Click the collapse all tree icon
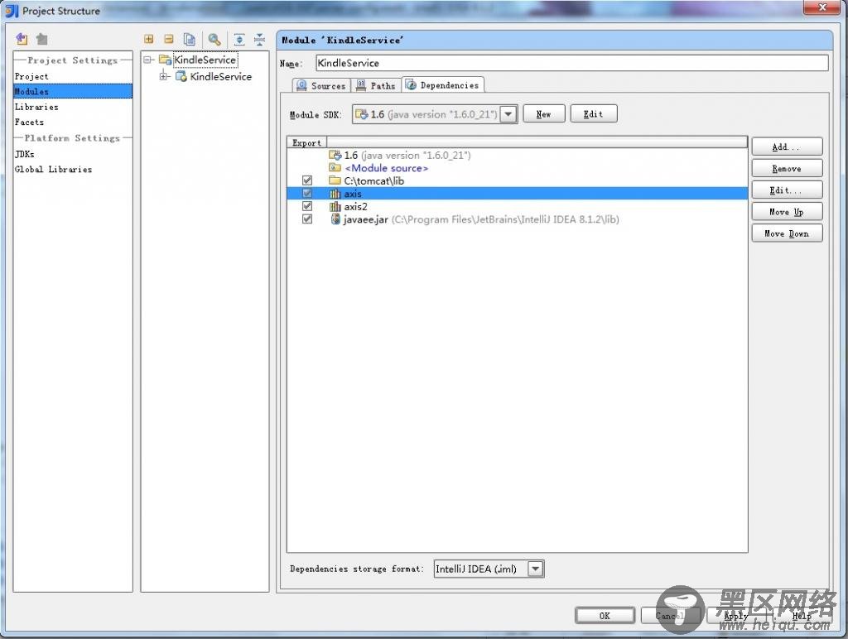This screenshot has width=848, height=639. [259, 39]
